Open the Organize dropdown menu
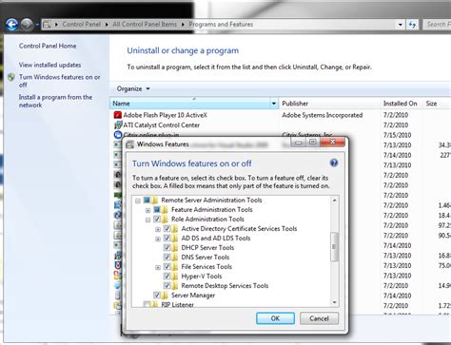Image resolution: width=451 pixels, height=345 pixels. coord(133,88)
